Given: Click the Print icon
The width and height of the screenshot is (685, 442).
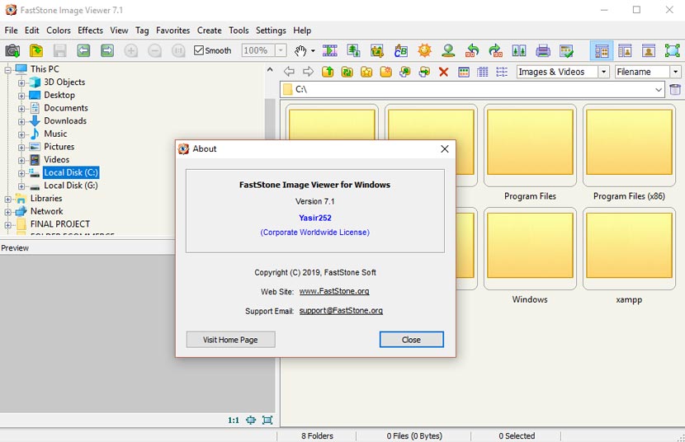Looking at the screenshot, I should (x=542, y=50).
